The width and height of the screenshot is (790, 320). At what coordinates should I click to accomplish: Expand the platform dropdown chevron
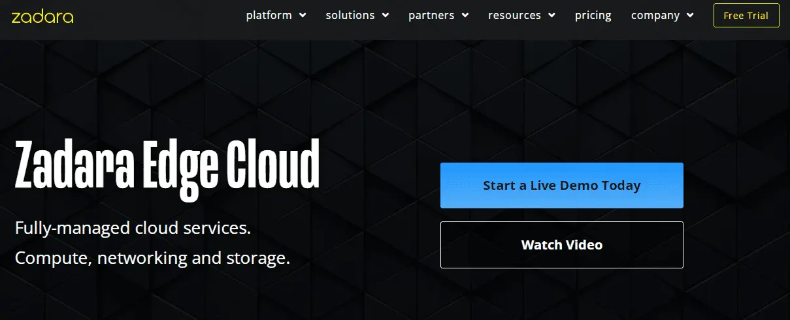click(x=303, y=16)
